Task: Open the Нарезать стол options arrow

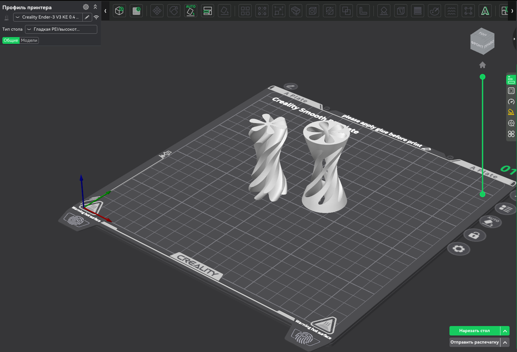Action: pyautogui.click(x=505, y=331)
